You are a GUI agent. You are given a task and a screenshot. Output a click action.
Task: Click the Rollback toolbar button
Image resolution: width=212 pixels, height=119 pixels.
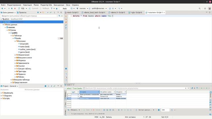44,8
